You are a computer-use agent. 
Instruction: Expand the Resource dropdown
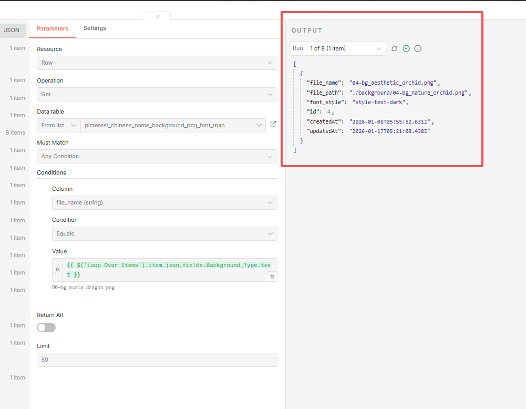coord(157,63)
